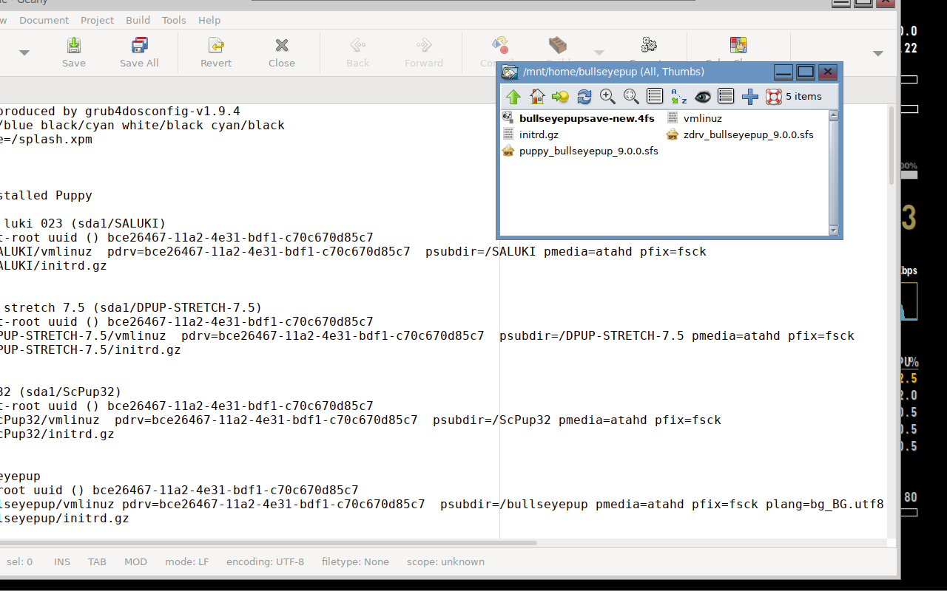
Task: Minimize the ROX-Filer window
Action: [x=783, y=72]
